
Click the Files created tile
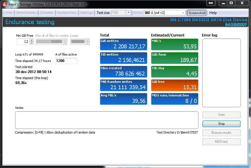tap(123, 72)
